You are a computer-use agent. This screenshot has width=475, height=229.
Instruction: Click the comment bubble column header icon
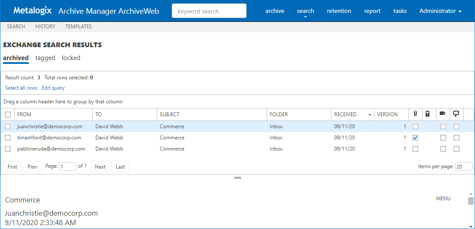point(456,114)
